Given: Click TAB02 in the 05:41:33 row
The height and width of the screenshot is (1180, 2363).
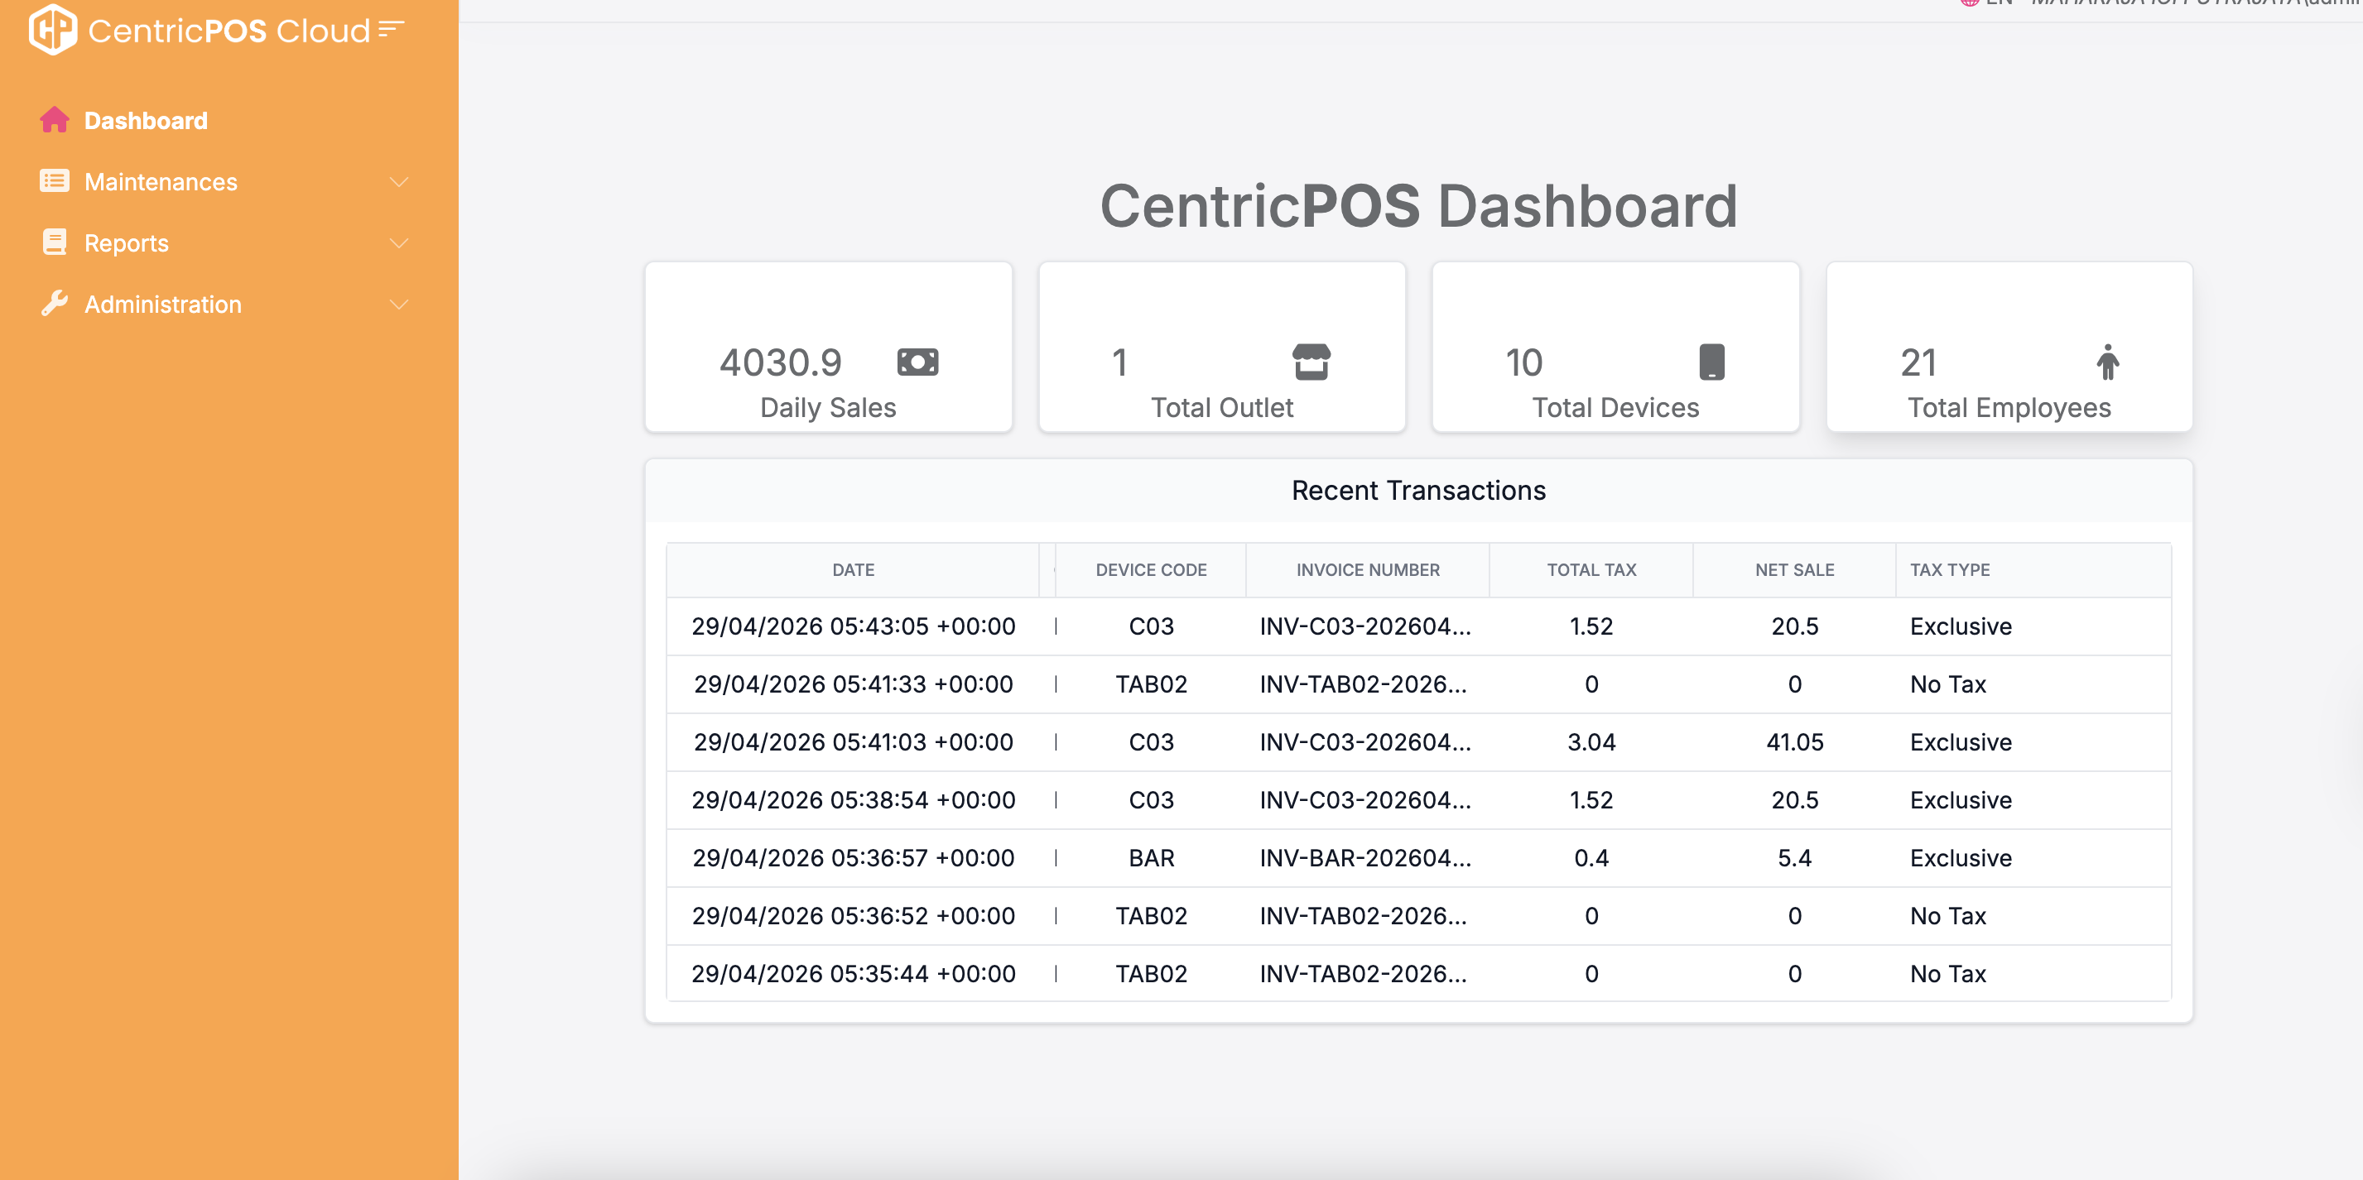Looking at the screenshot, I should pos(1151,685).
